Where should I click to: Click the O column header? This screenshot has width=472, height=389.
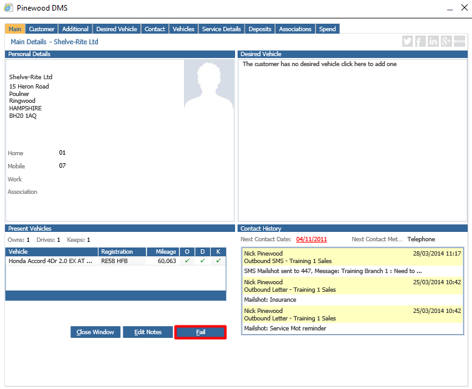coord(187,251)
